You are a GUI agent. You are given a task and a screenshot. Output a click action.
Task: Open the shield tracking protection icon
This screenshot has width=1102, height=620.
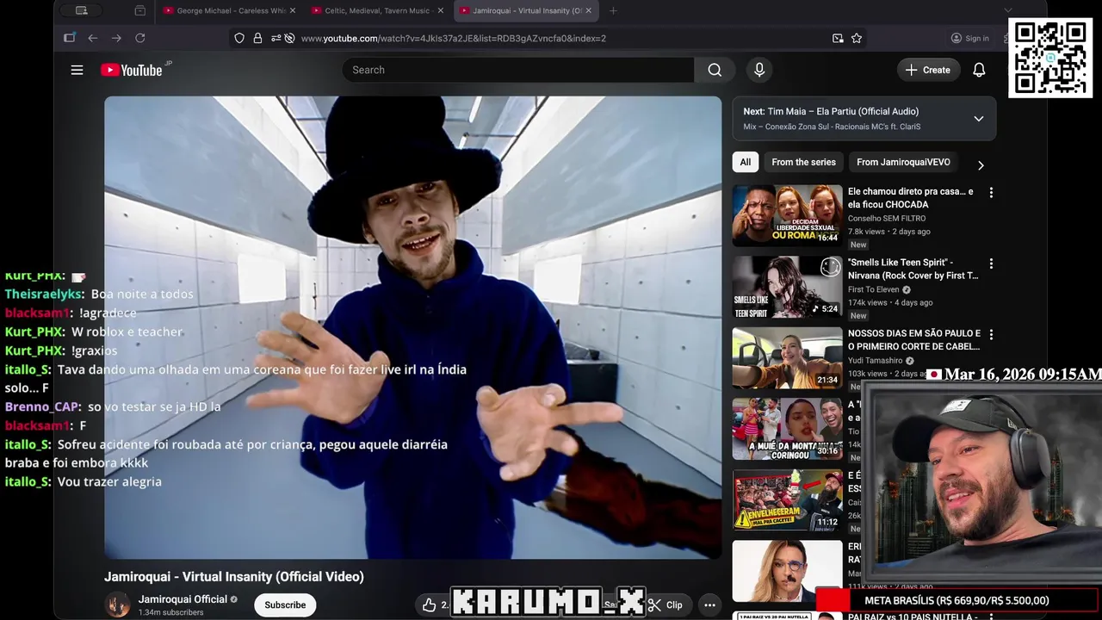(x=239, y=38)
